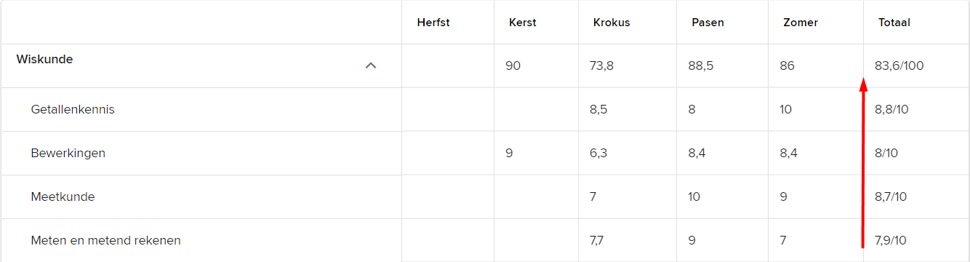Select Meten en metend rekenen total 7,9/10
970x262 pixels.
tap(891, 240)
